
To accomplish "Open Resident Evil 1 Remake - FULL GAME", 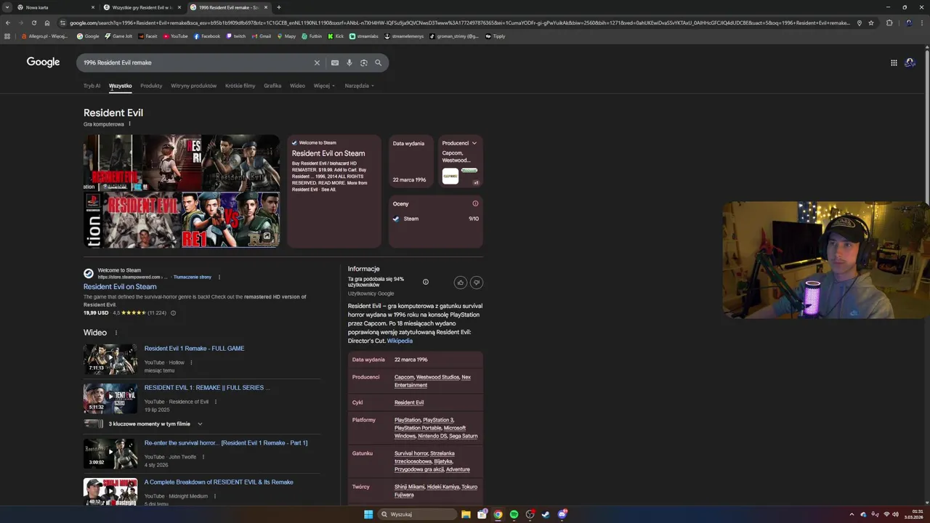I will click(194, 349).
